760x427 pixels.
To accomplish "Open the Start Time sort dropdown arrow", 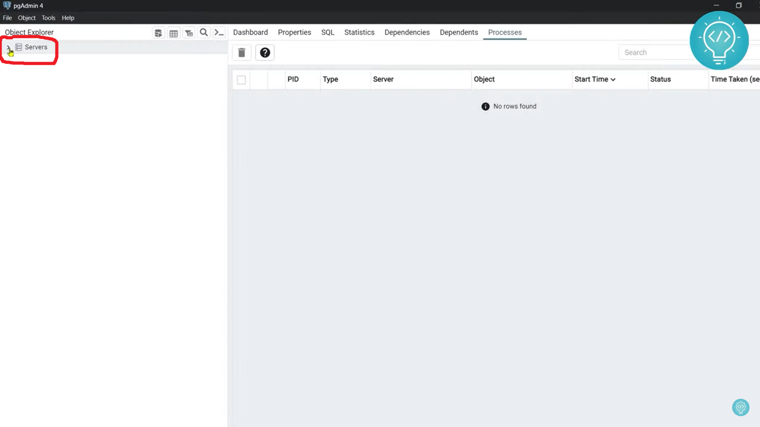I will tap(613, 79).
